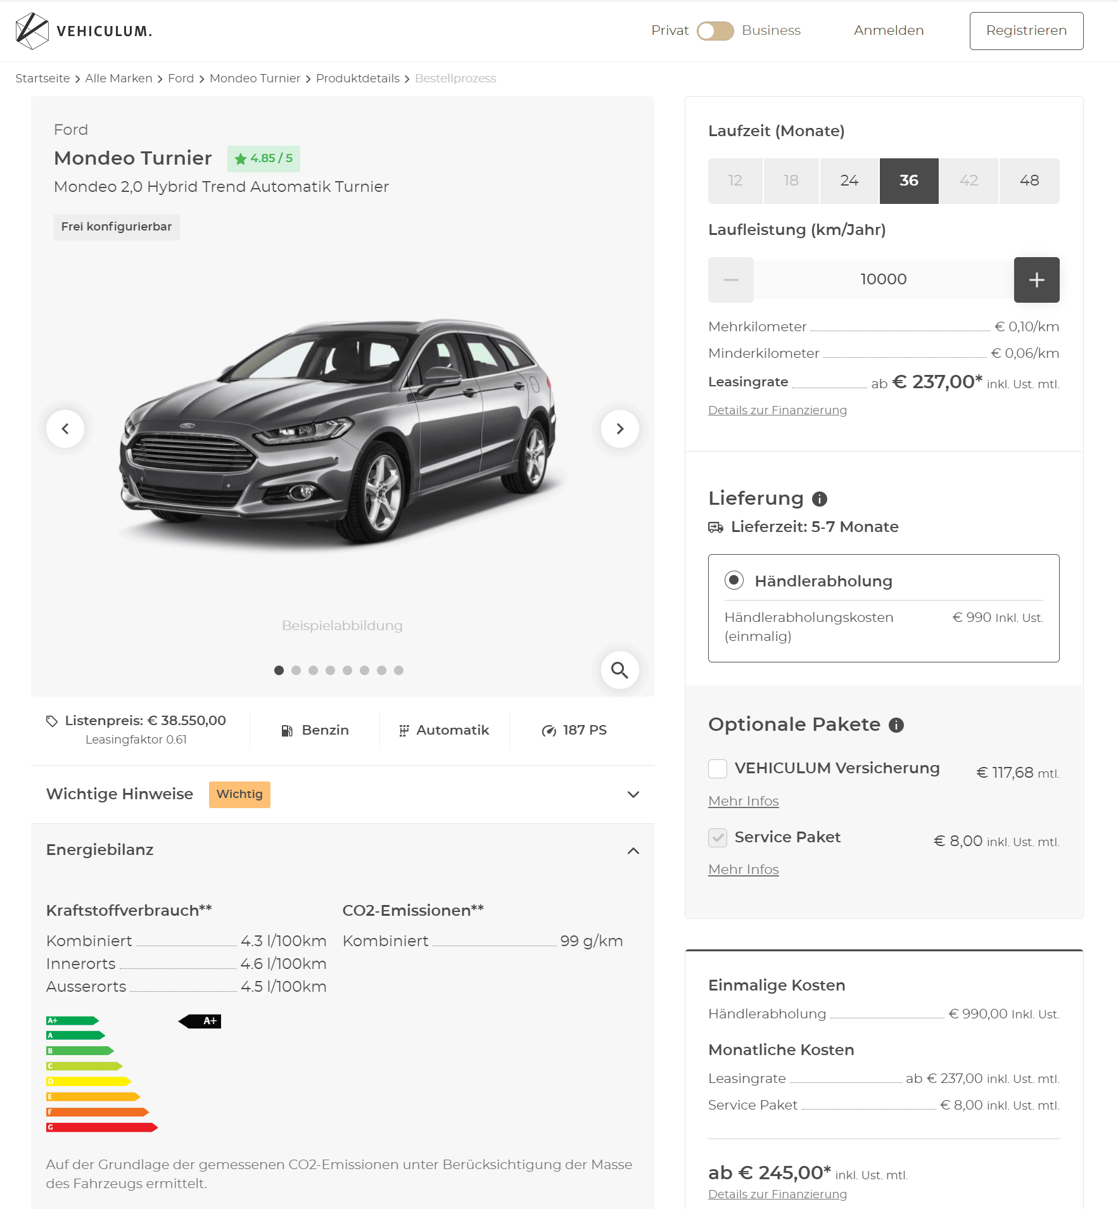Click orange F energy bar

pos(98,1112)
